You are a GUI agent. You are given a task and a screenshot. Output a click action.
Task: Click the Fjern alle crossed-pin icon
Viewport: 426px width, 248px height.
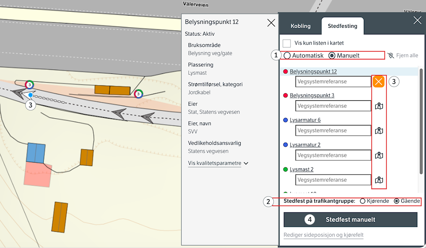[391, 55]
